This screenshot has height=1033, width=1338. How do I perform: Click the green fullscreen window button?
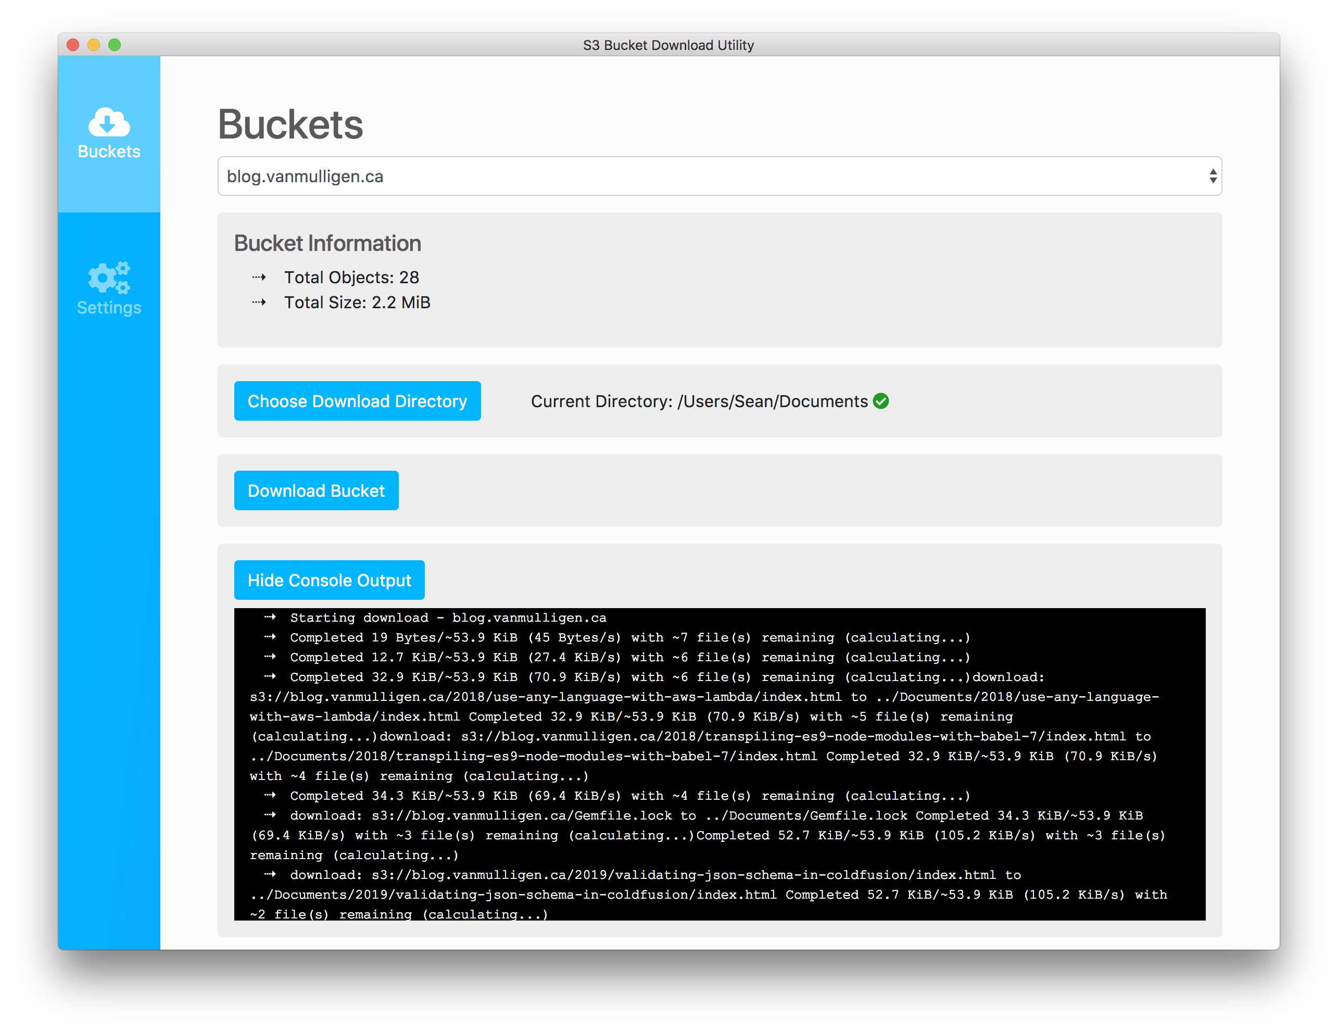tap(115, 45)
